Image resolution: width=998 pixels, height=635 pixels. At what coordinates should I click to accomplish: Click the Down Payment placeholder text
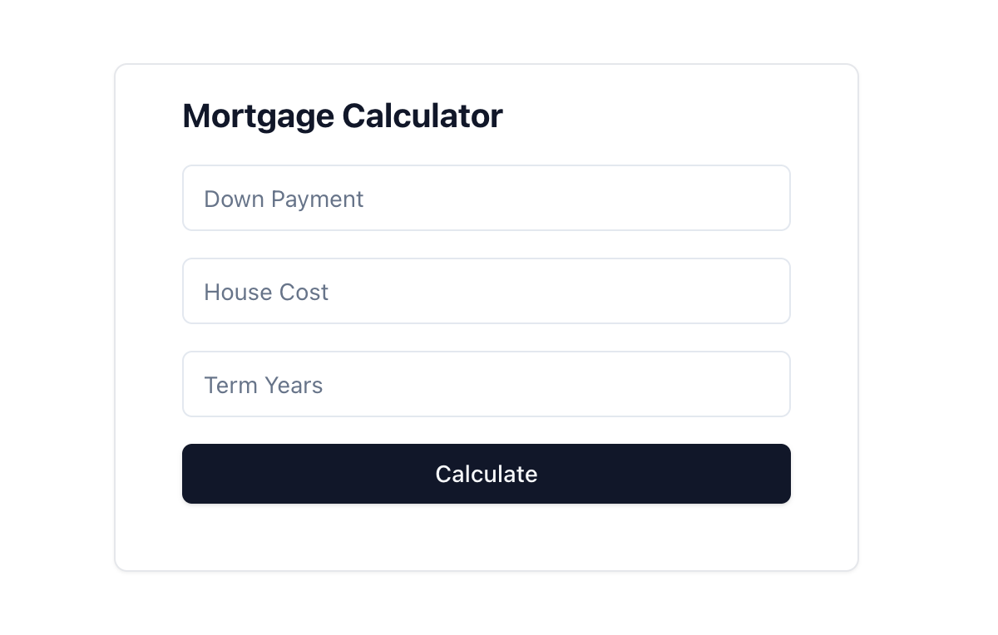pyautogui.click(x=284, y=199)
